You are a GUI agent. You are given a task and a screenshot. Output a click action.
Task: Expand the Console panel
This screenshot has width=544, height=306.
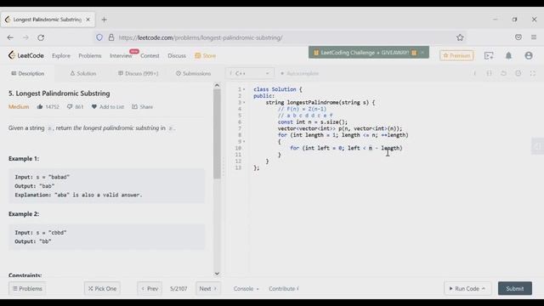[x=246, y=289]
